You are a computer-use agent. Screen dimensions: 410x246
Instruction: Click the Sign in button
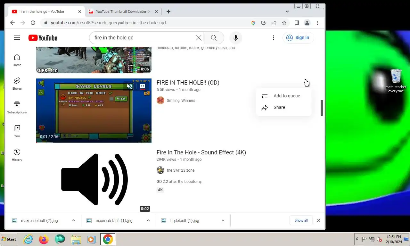coord(298,38)
